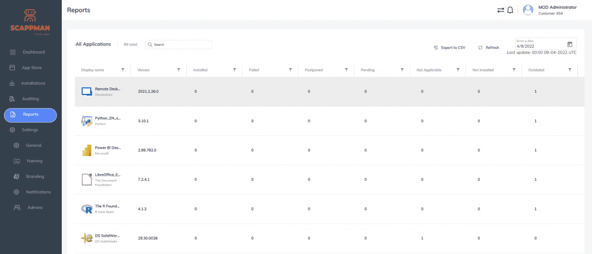The image size is (592, 254).
Task: Select version 7.2.4.1 cell
Action: 144,180
